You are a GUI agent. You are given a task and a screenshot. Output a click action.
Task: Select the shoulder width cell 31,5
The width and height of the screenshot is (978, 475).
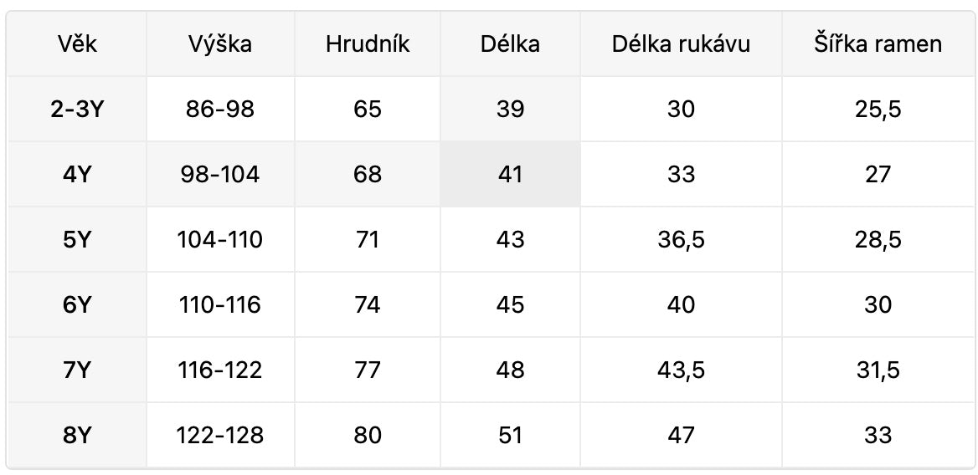click(x=878, y=370)
